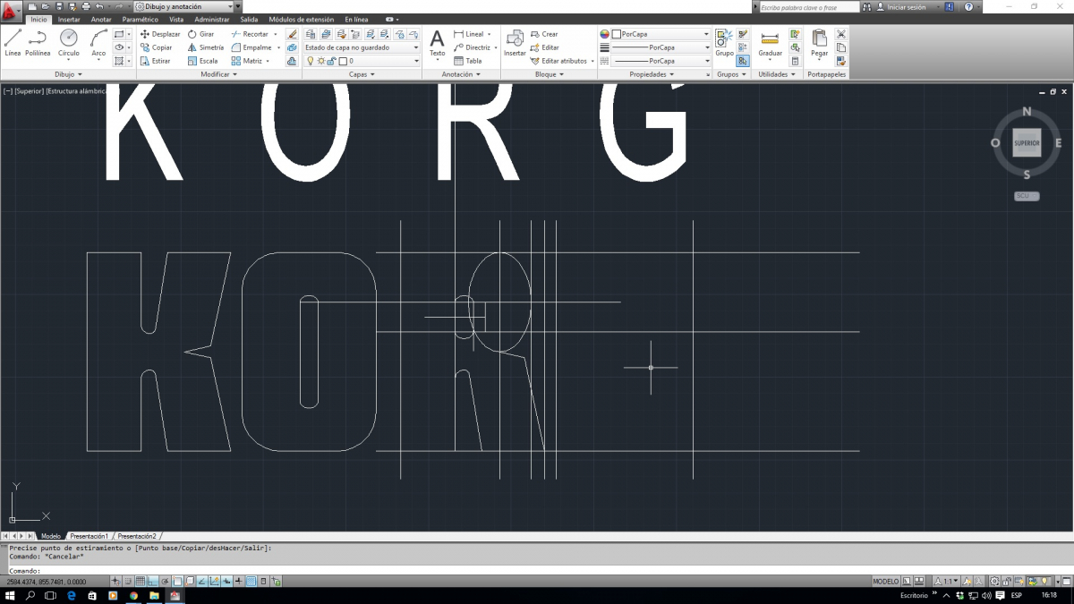Toggle snap mode in the status bar
1074x604 pixels.
pos(128,582)
